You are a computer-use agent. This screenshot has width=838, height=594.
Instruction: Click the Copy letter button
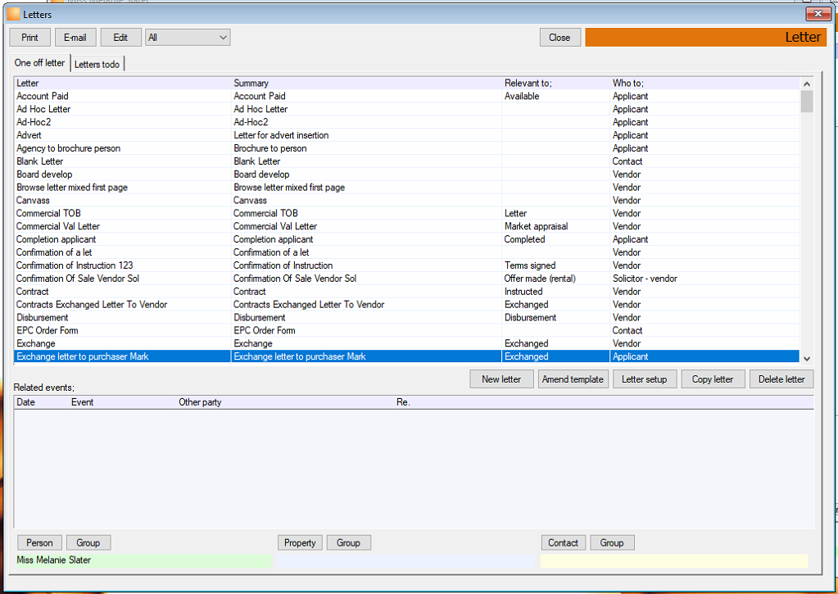pos(713,379)
